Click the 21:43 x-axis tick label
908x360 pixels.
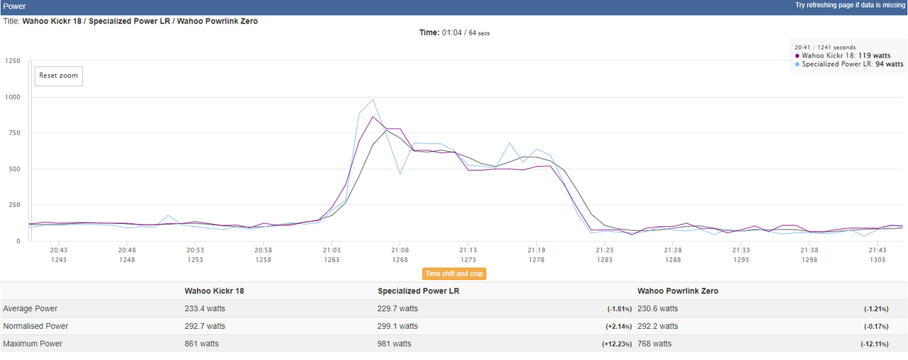877,250
